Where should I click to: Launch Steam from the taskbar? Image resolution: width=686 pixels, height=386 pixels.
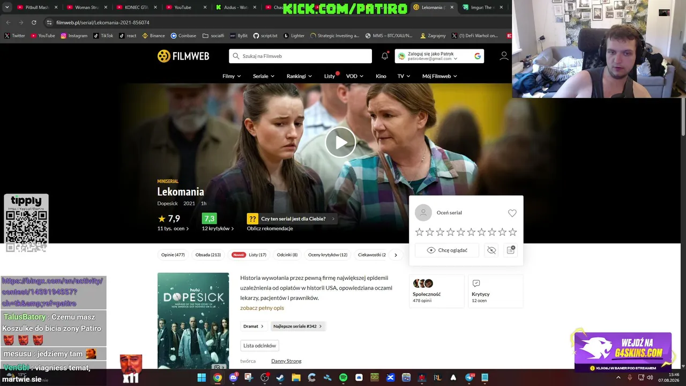[280, 377]
